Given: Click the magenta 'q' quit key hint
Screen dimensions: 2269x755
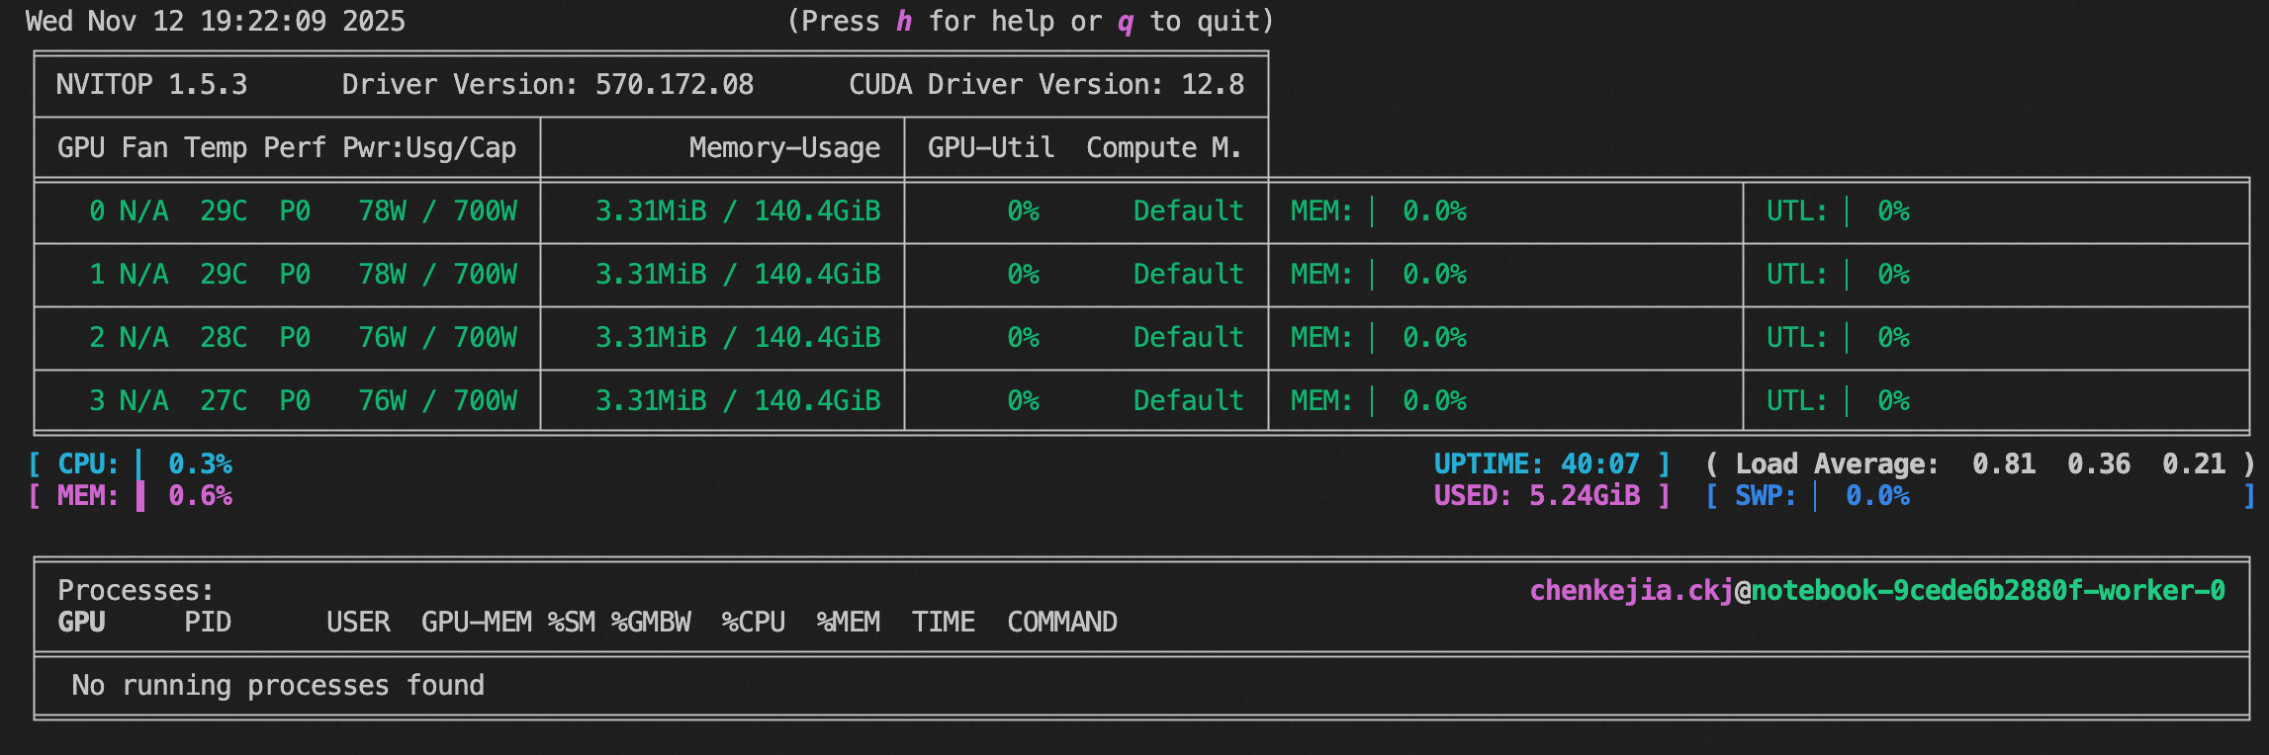Looking at the screenshot, I should (x=1126, y=22).
